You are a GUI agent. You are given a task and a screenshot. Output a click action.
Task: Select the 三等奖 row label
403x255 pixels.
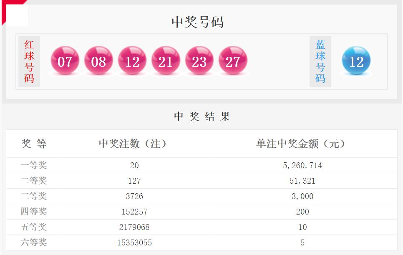[x=34, y=196]
